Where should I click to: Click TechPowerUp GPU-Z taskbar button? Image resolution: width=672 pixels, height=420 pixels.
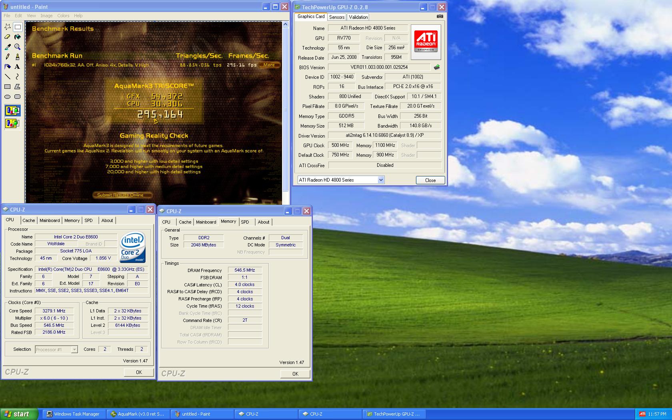point(394,414)
